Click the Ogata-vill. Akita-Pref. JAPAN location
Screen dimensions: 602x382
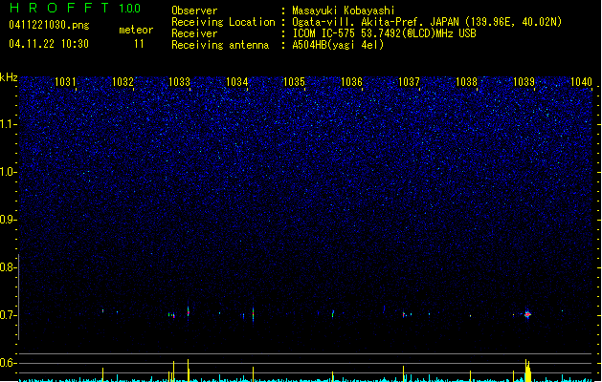click(x=427, y=22)
